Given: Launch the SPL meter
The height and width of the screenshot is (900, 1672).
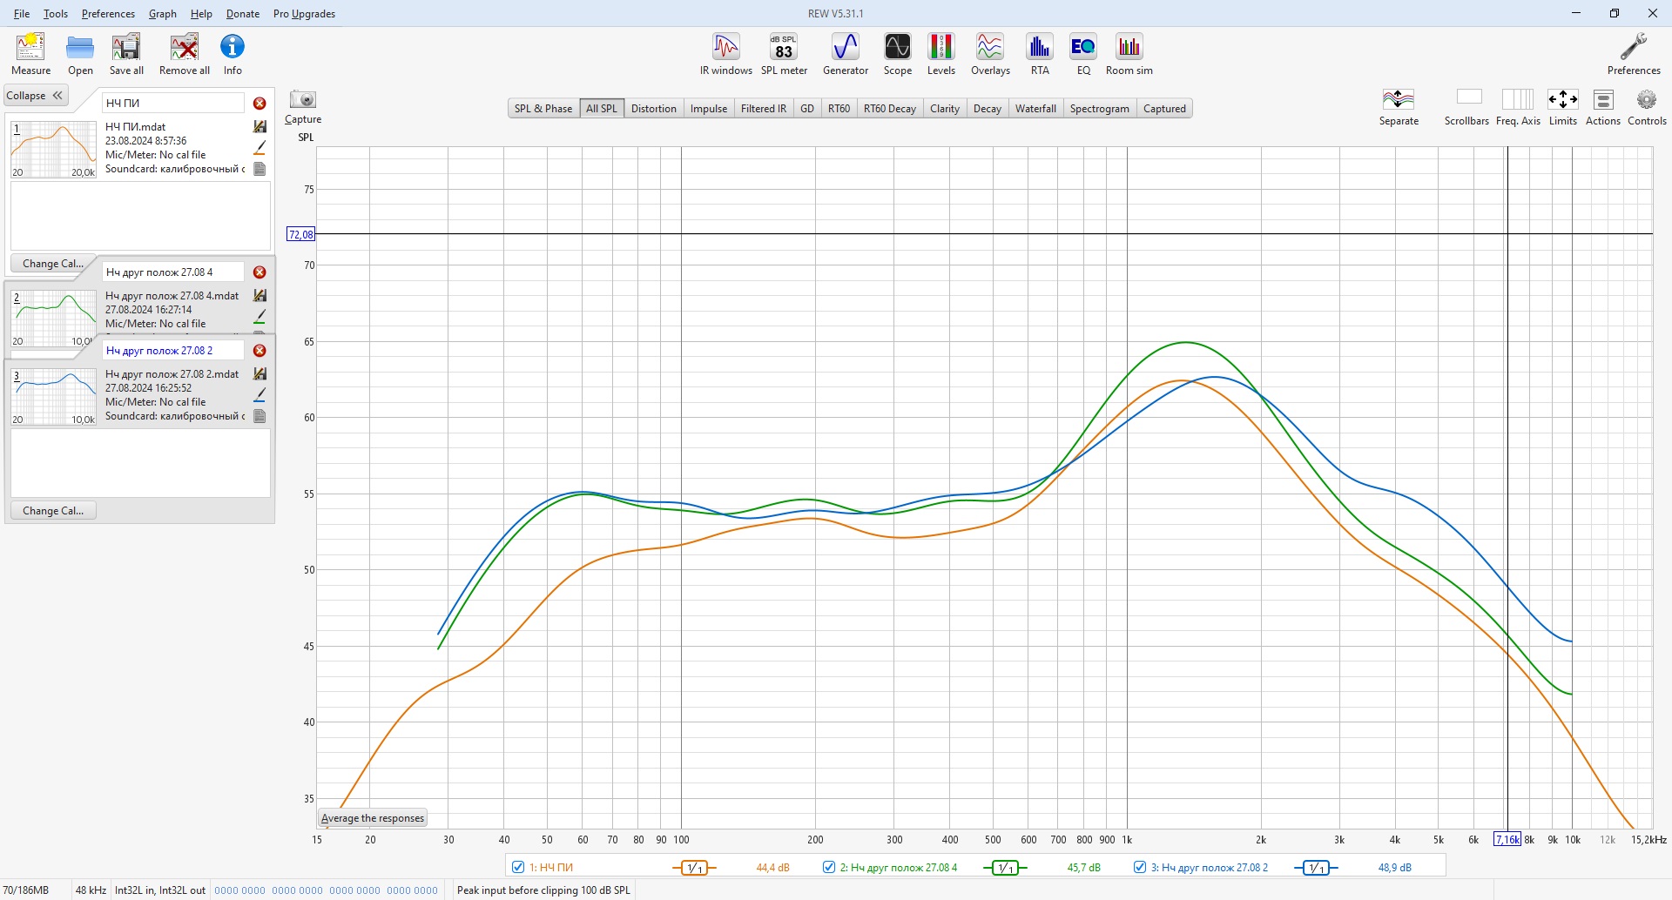Looking at the screenshot, I should [784, 54].
